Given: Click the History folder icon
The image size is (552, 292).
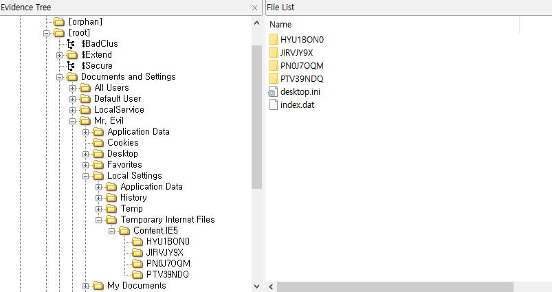Looking at the screenshot, I should tap(111, 198).
